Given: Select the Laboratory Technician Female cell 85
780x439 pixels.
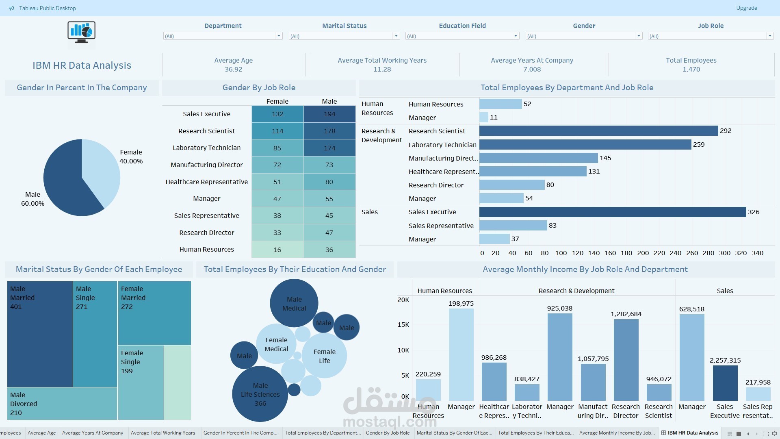Looking at the screenshot, I should 277,148.
